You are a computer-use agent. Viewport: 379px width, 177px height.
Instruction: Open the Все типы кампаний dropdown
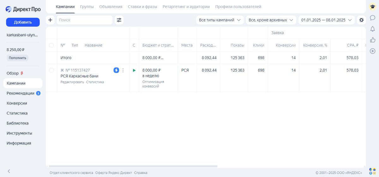pos(220,20)
